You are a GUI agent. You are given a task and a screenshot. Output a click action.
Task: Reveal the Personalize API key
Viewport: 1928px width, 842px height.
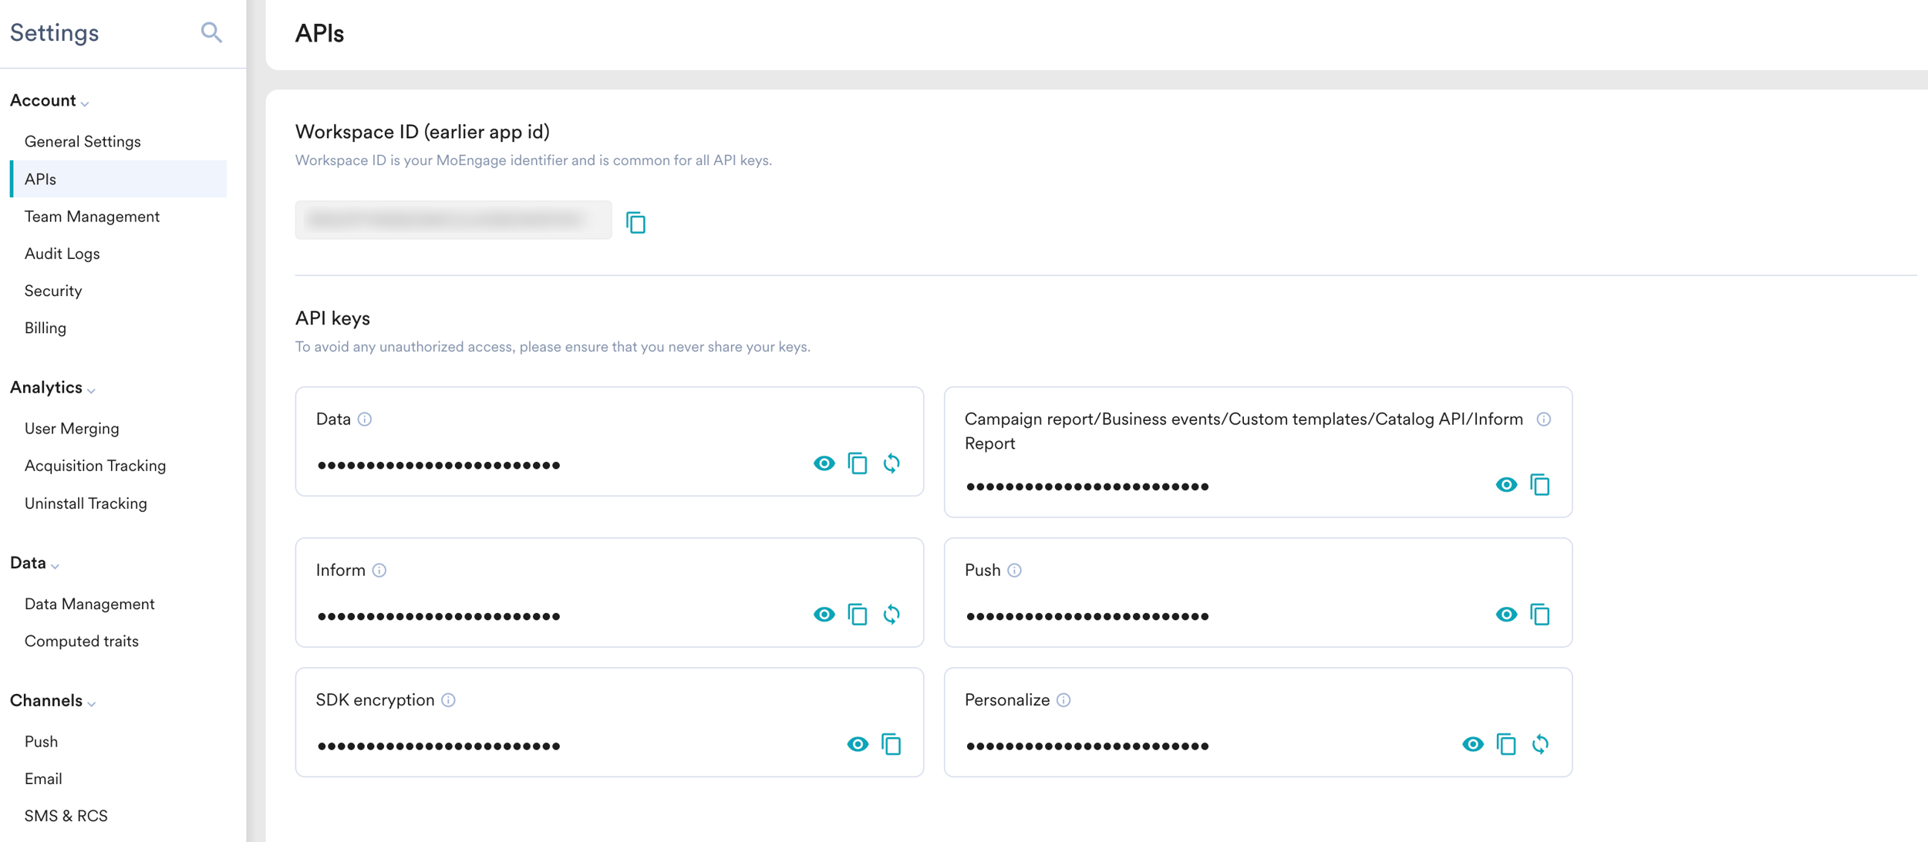[x=1472, y=744]
